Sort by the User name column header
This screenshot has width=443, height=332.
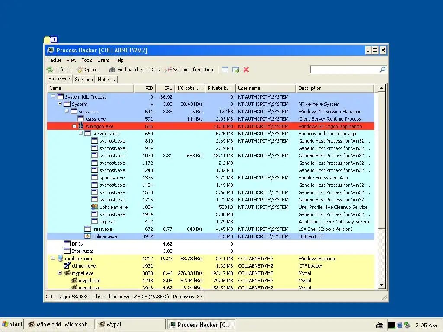pos(266,88)
